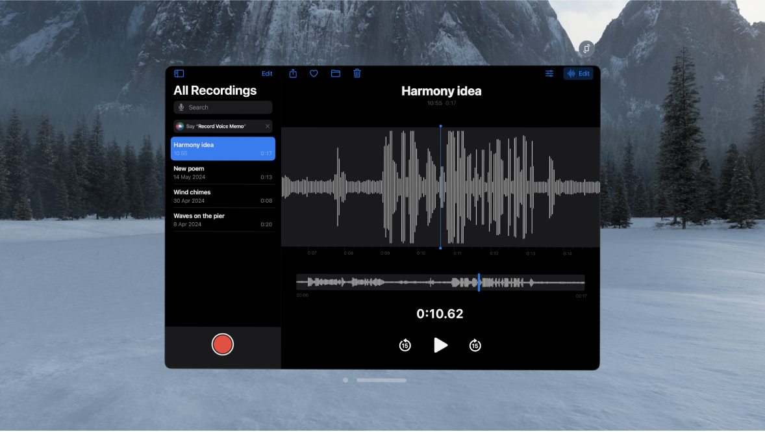The image size is (765, 432).
Task: Select the Wind chimes recording
Action: click(x=223, y=196)
